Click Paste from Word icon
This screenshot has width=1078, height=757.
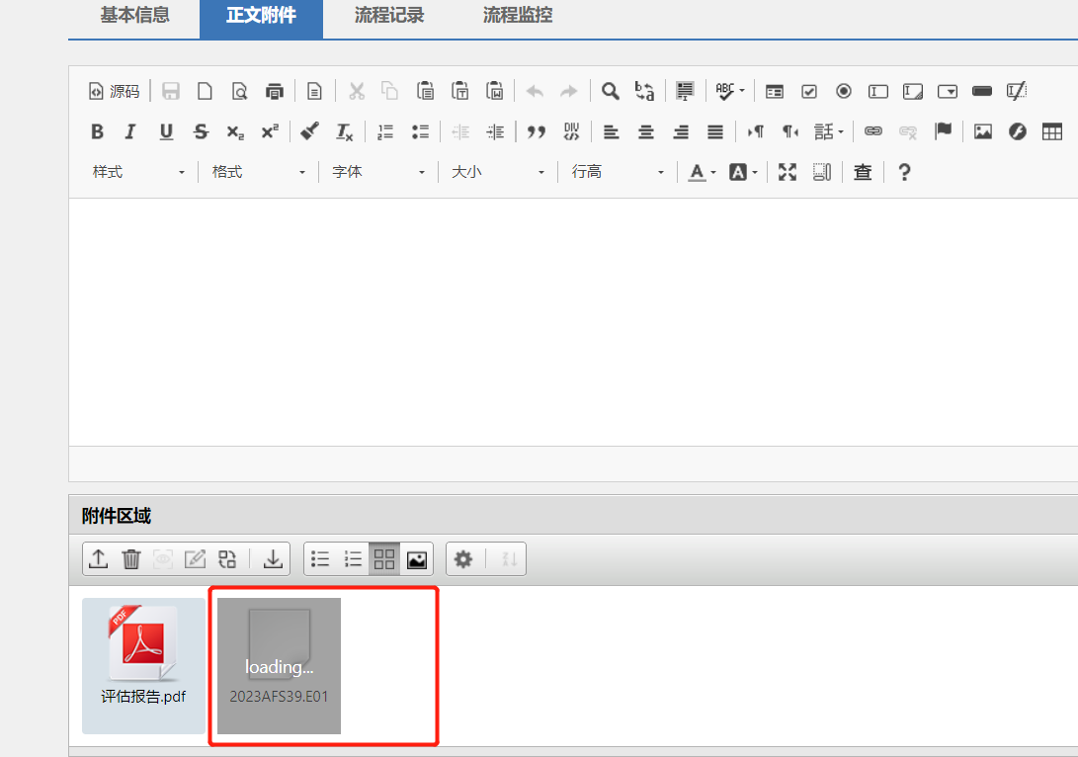[x=494, y=91]
